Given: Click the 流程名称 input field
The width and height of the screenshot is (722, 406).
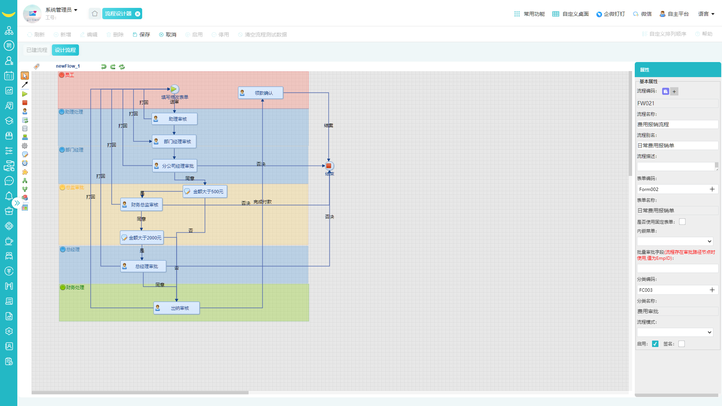Looking at the screenshot, I should click(677, 124).
